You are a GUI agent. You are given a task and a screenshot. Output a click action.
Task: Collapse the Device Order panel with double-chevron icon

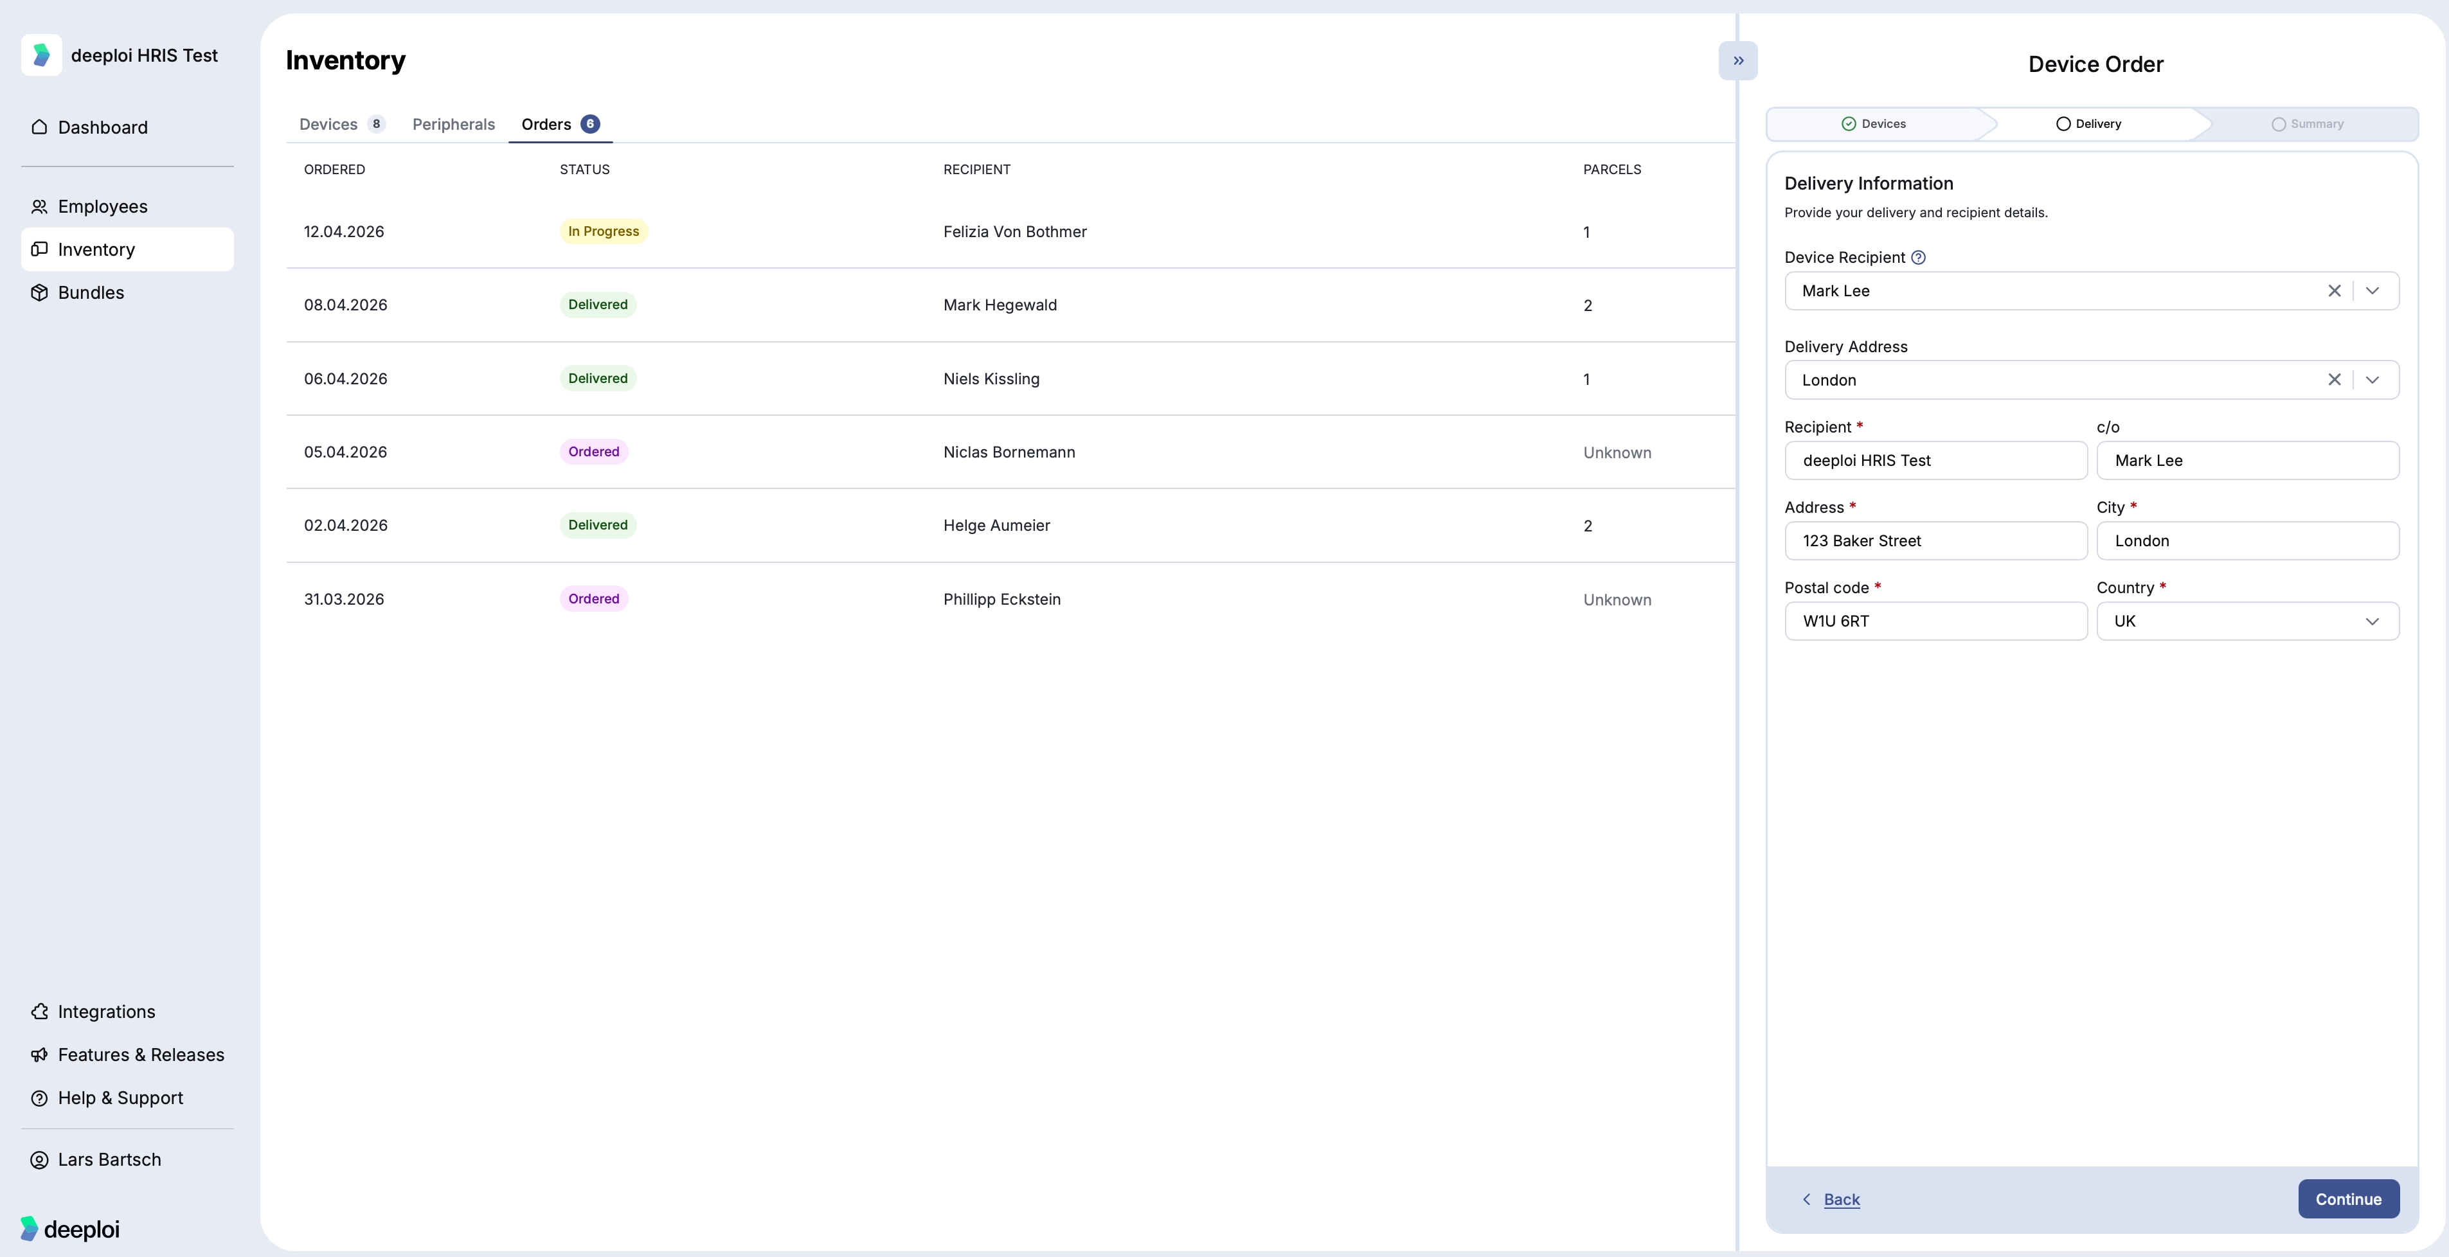[x=1738, y=61]
